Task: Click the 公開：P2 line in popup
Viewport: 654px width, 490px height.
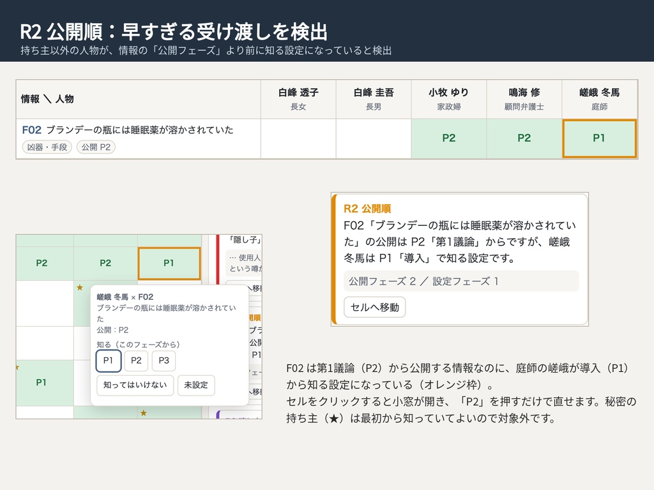Action: (x=112, y=330)
